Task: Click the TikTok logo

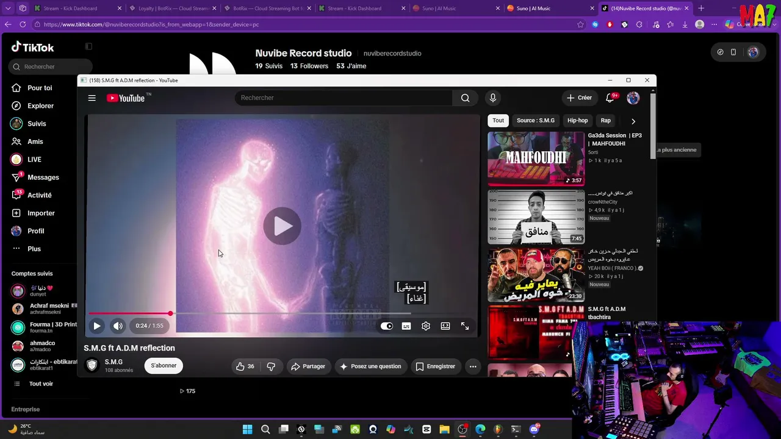Action: pos(33,47)
